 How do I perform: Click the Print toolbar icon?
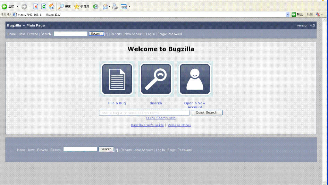point(115,7)
